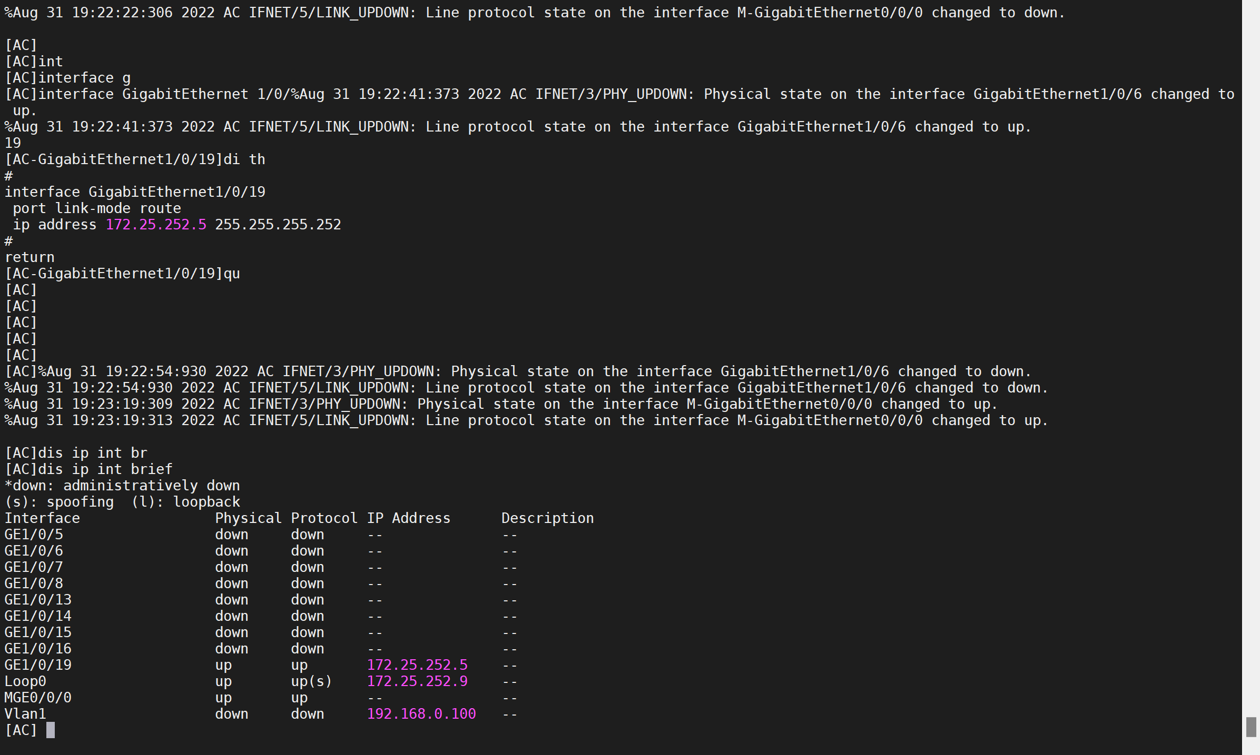The width and height of the screenshot is (1260, 755).
Task: Click the IP Address column header
Action: pos(409,518)
